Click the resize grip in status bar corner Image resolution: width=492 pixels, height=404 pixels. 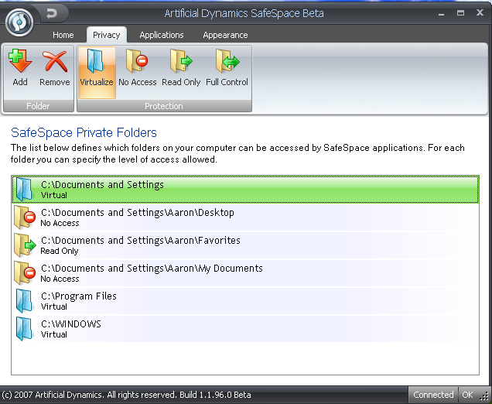point(485,396)
